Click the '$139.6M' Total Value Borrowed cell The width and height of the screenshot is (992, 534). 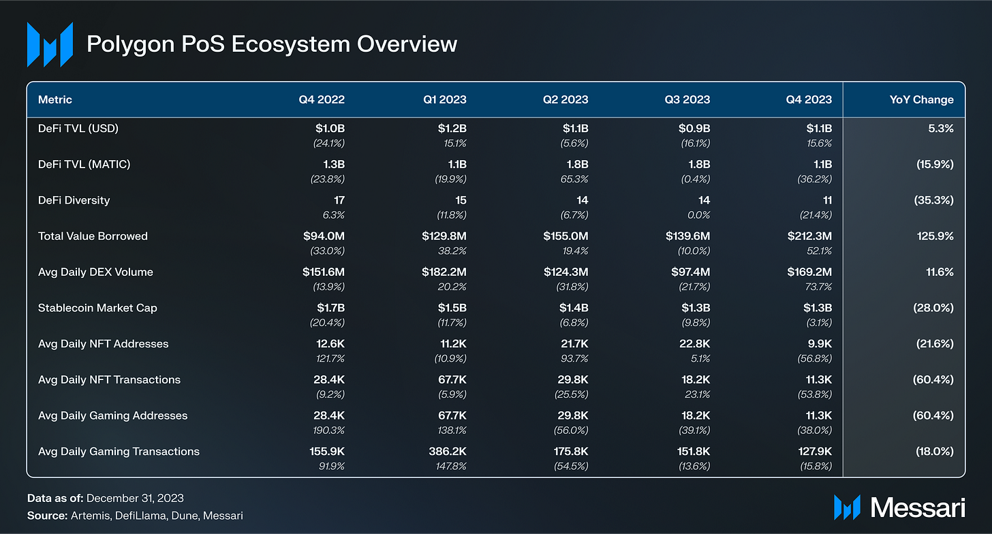point(687,236)
